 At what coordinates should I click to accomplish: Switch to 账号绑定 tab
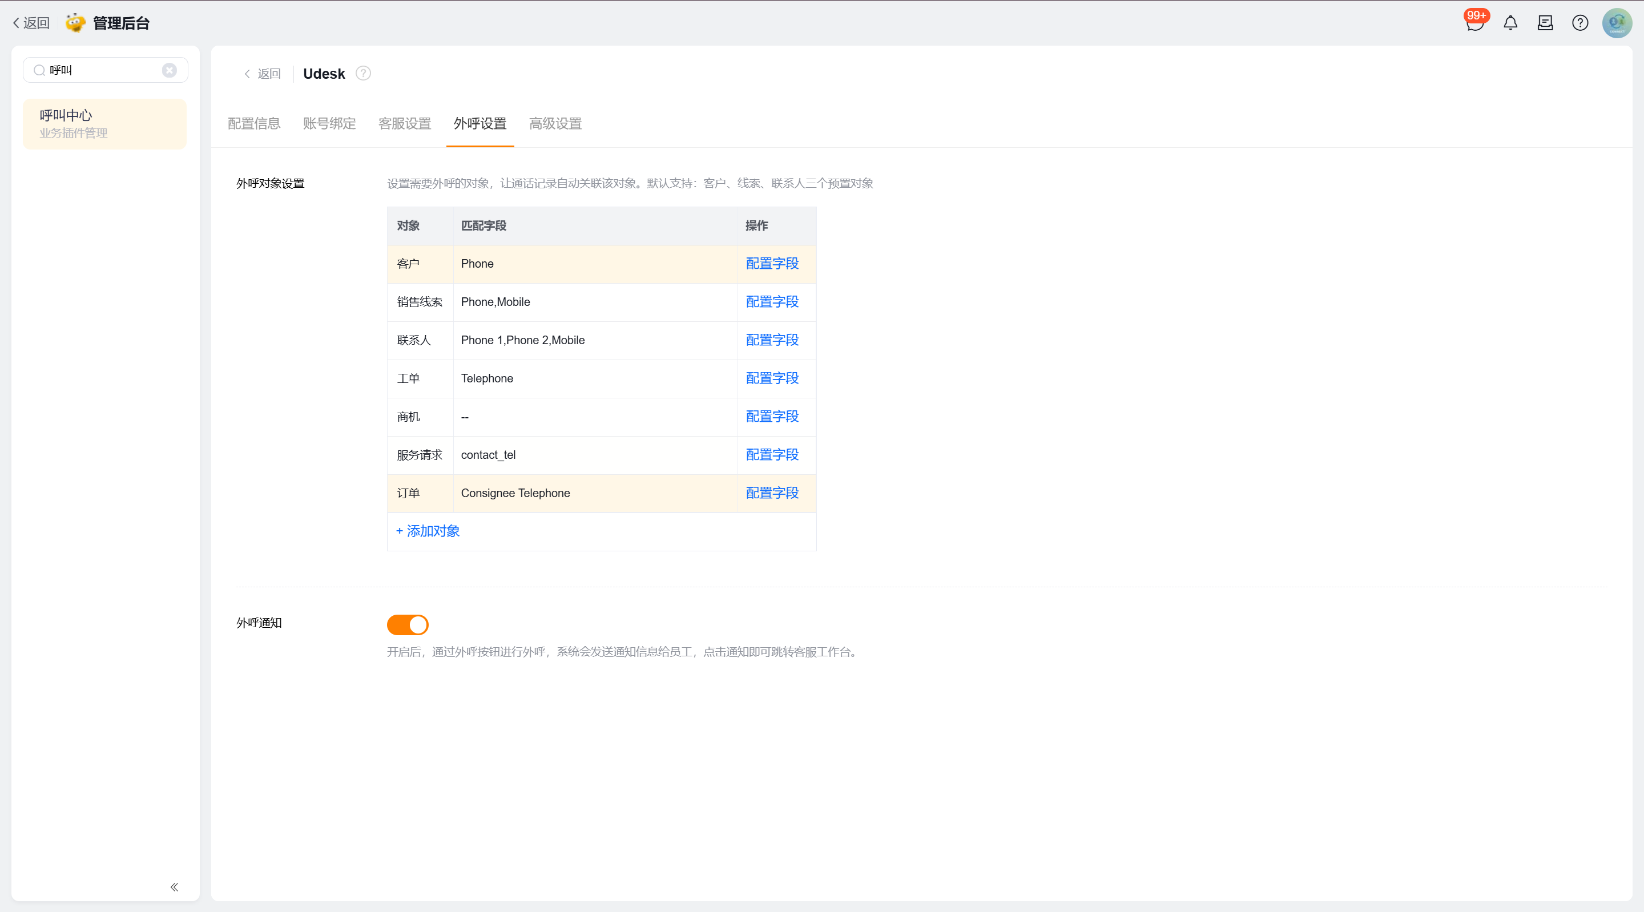[x=329, y=124]
